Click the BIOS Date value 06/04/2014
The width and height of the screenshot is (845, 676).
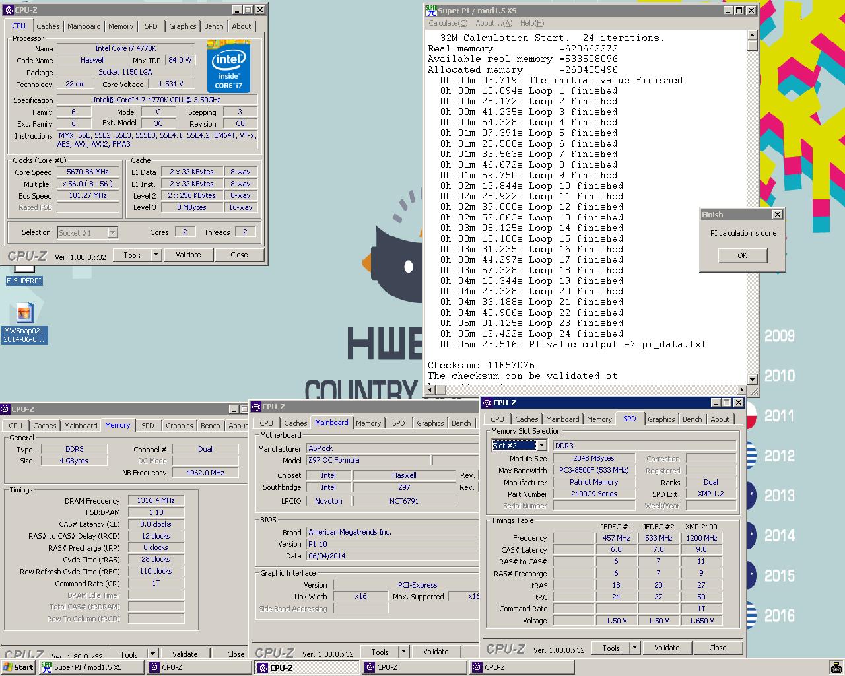click(x=392, y=556)
